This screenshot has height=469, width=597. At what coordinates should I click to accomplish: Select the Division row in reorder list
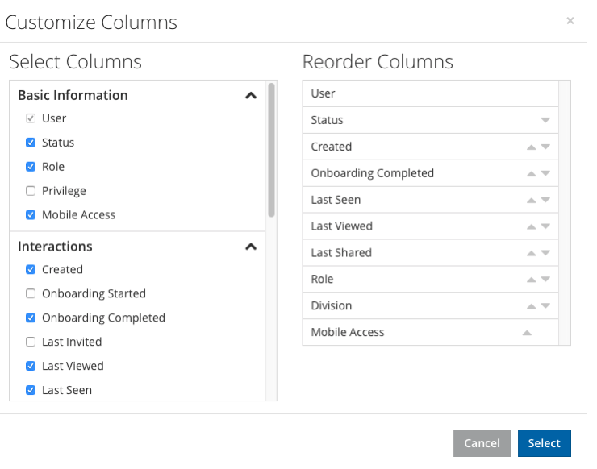tap(431, 306)
